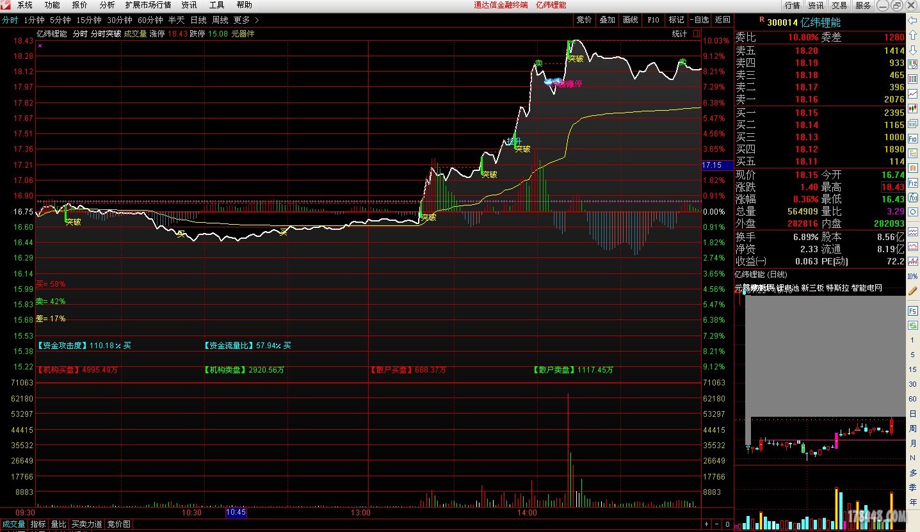The image size is (920, 532).
Task: Open the 分析 menu
Action: (107, 5)
